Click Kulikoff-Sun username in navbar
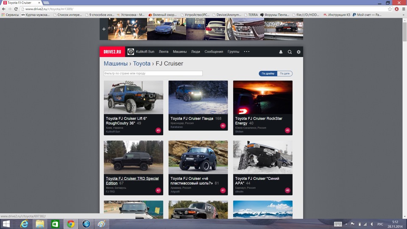Screen dimensions: 407x229 (x=145, y=52)
